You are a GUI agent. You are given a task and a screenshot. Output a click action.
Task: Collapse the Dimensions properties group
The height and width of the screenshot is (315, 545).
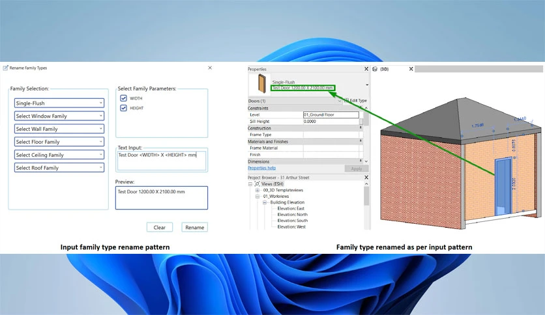[361, 161]
